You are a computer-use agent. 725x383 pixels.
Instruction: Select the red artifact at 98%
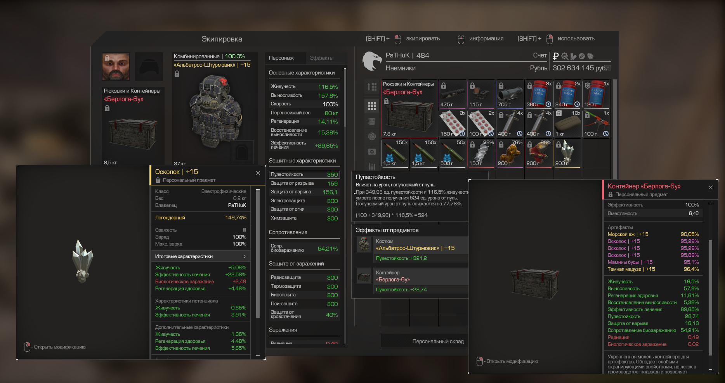[x=539, y=153]
